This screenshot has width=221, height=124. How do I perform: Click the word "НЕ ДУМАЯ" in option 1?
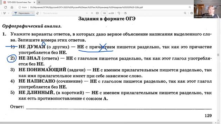click(32, 47)
